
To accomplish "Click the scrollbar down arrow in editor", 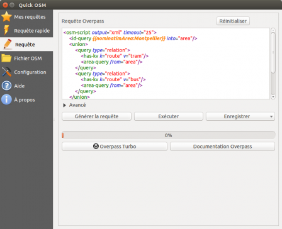I will click(x=273, y=97).
